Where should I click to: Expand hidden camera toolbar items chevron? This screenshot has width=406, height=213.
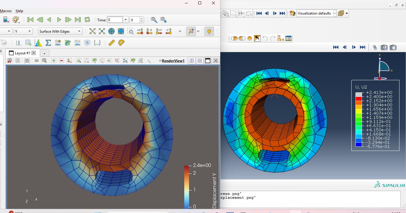click(x=180, y=31)
